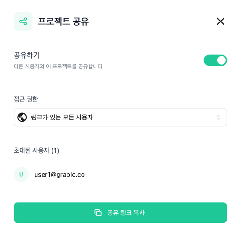239x236 pixels.
Task: Click the 접근 권한 label
Action: point(26,99)
